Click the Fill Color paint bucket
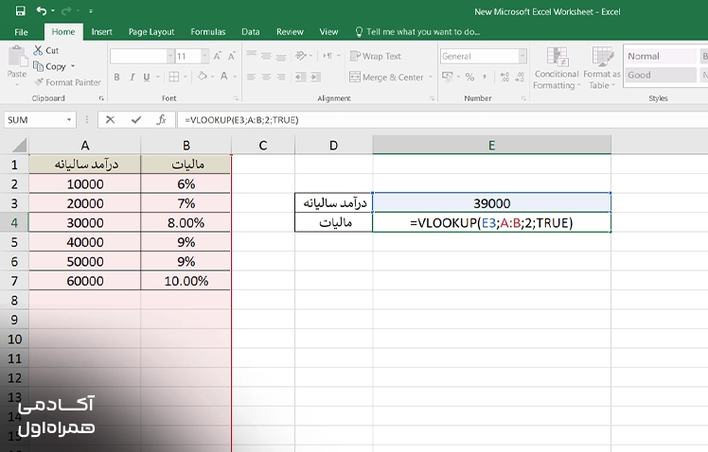The image size is (708, 452). pyautogui.click(x=203, y=77)
